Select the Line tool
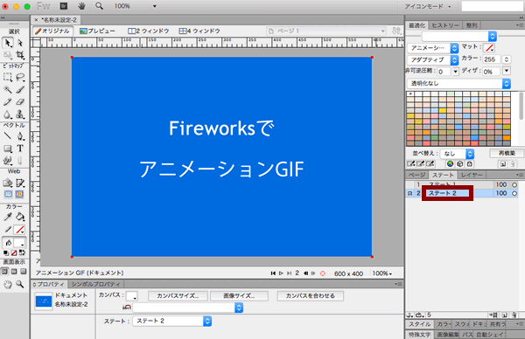This screenshot has height=339, width=525. click(x=8, y=135)
